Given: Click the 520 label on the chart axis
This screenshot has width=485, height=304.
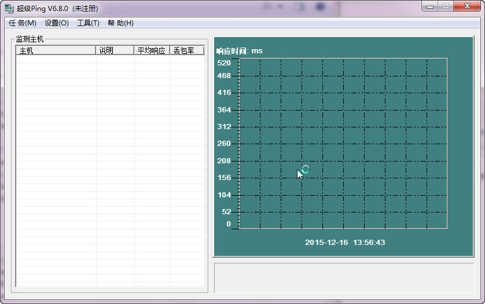Looking at the screenshot, I should pos(223,63).
